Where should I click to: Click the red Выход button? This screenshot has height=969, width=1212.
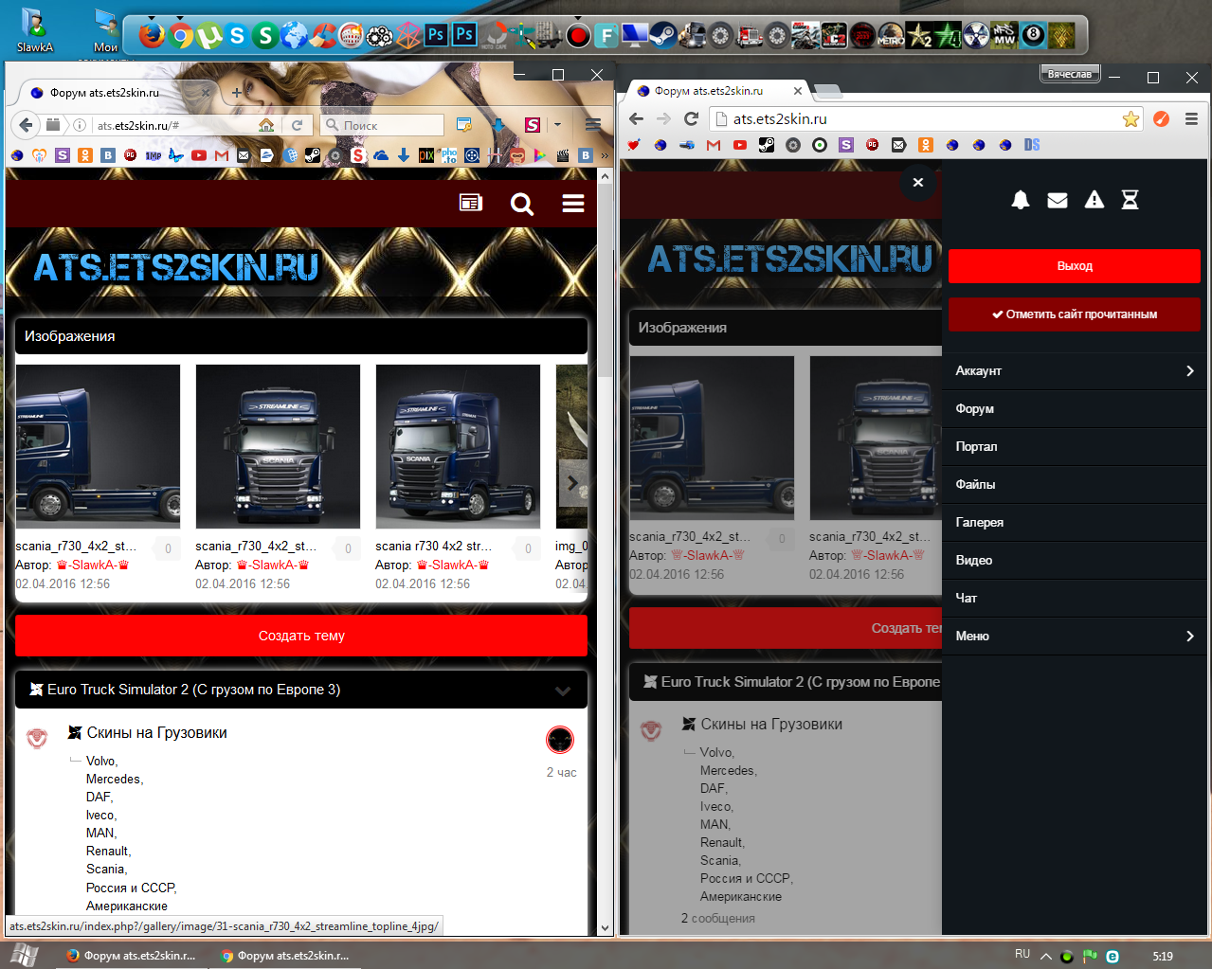click(1075, 266)
